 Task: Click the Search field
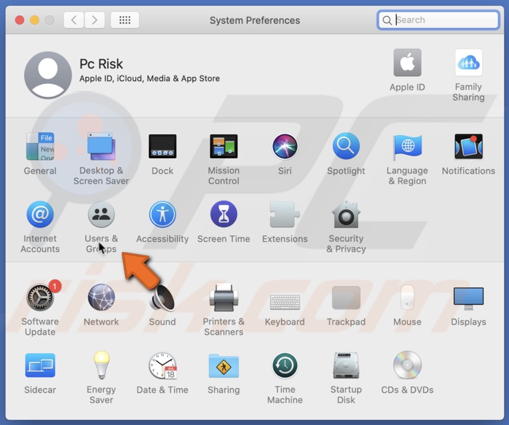445,20
